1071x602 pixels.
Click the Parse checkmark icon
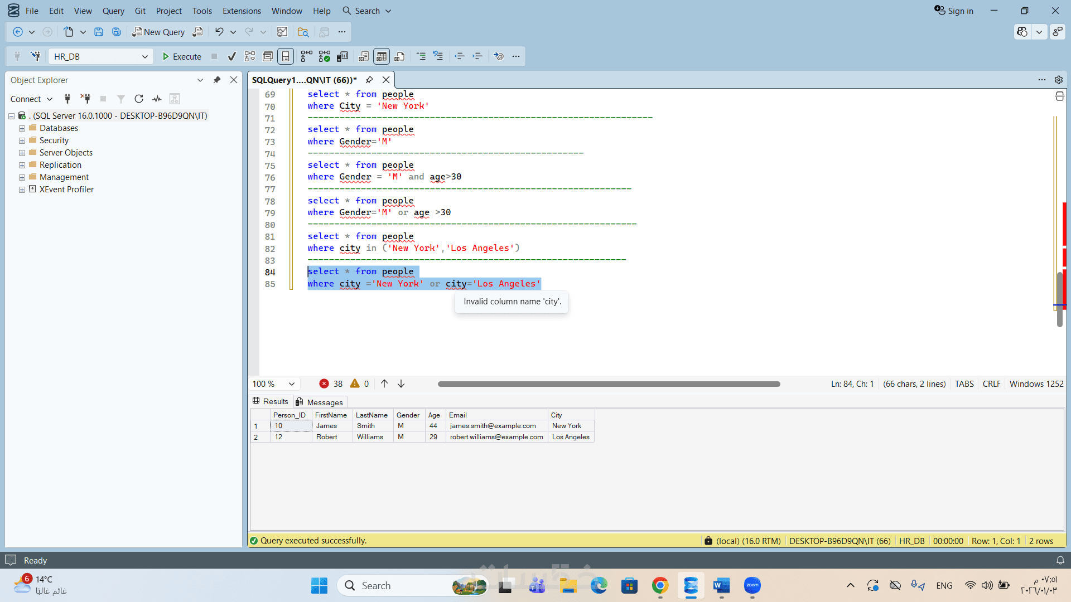click(x=232, y=56)
